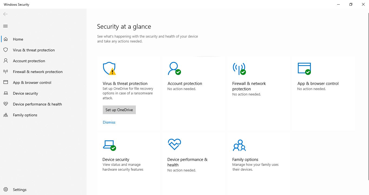Click the Home house icon in sidebar
The image size is (369, 195).
[x=5, y=39]
